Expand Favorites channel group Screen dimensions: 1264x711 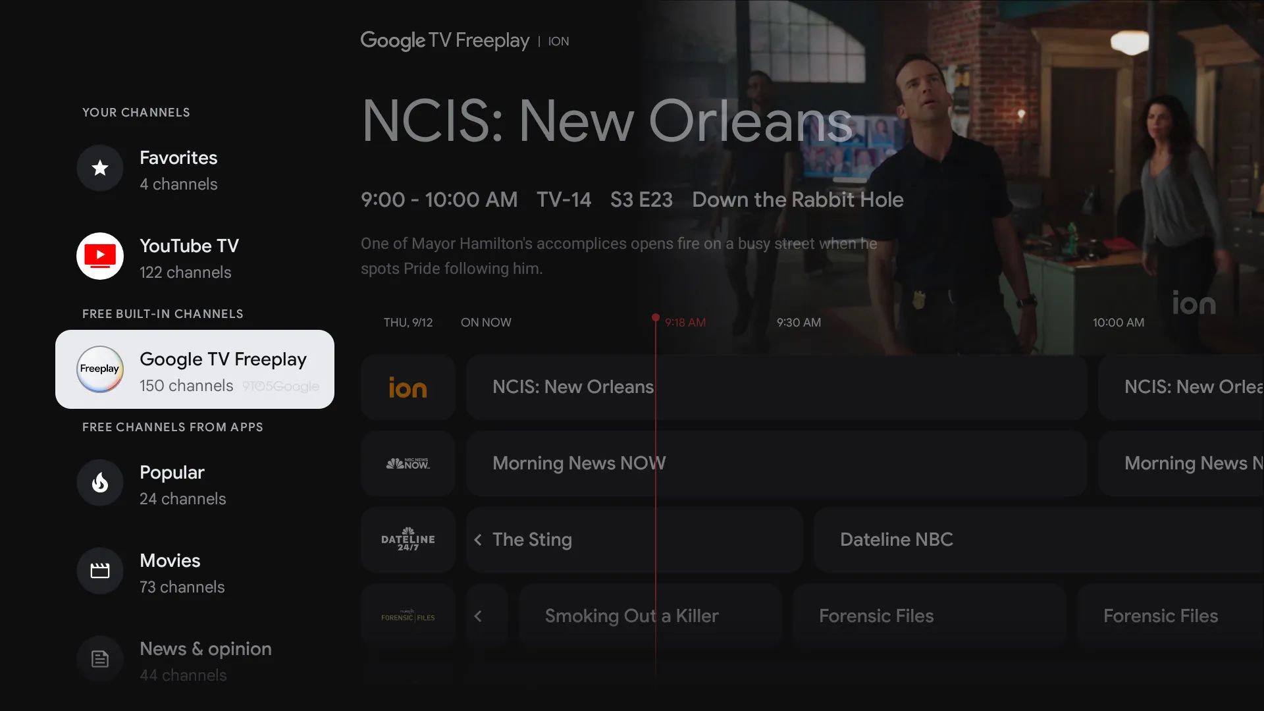[194, 168]
